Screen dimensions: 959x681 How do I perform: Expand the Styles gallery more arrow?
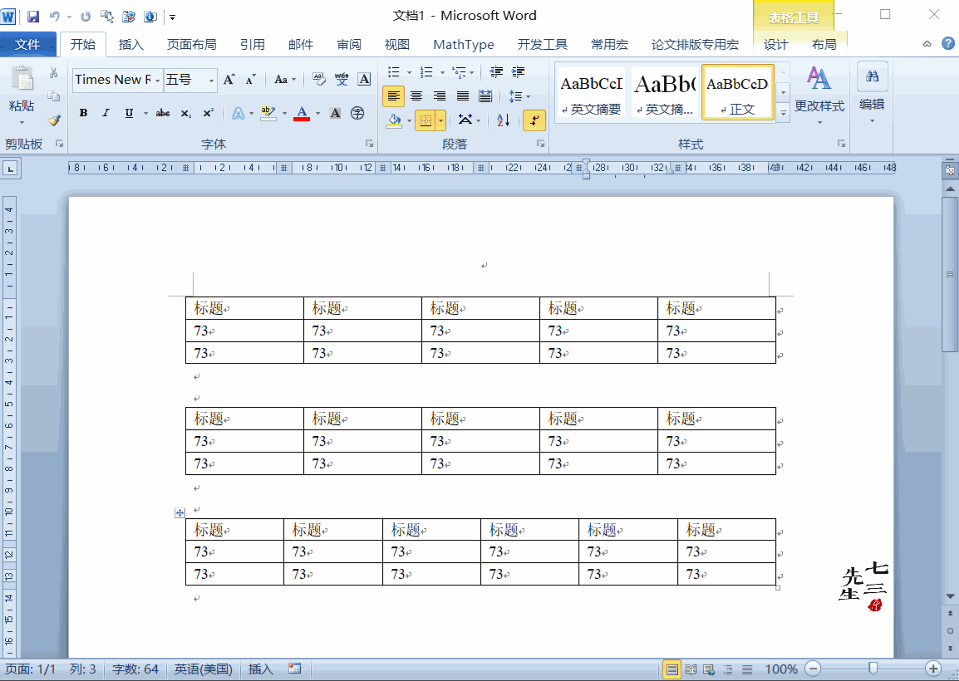pyautogui.click(x=783, y=113)
